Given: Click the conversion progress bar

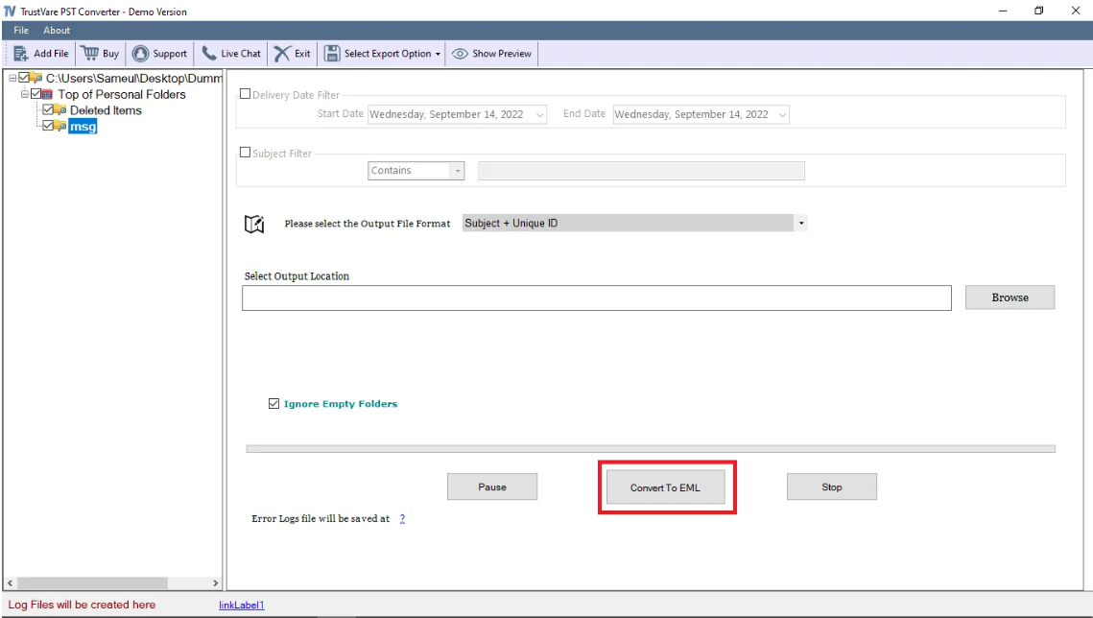Looking at the screenshot, I should 651,449.
